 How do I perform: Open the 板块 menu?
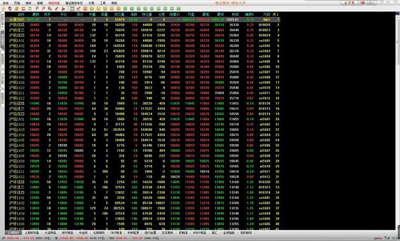point(28,3)
